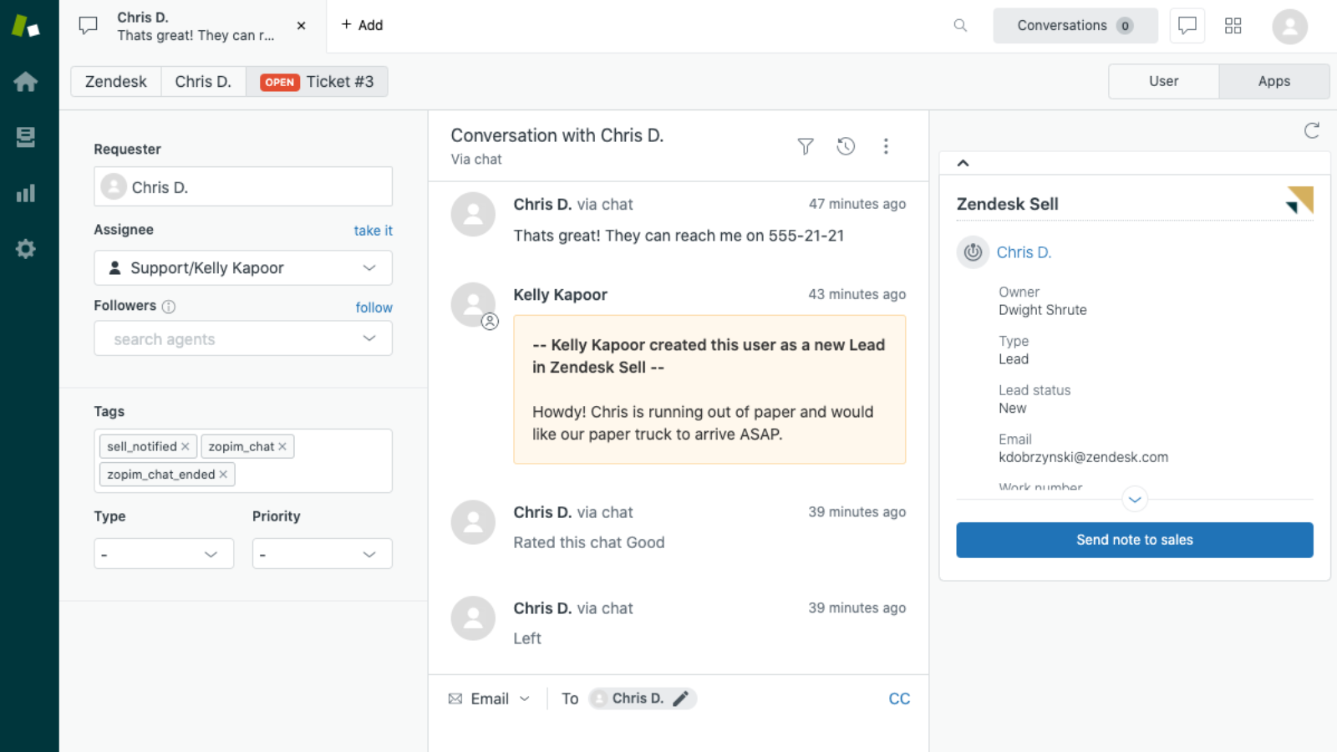
Task: Open Admin settings gear icon
Action: 26,249
